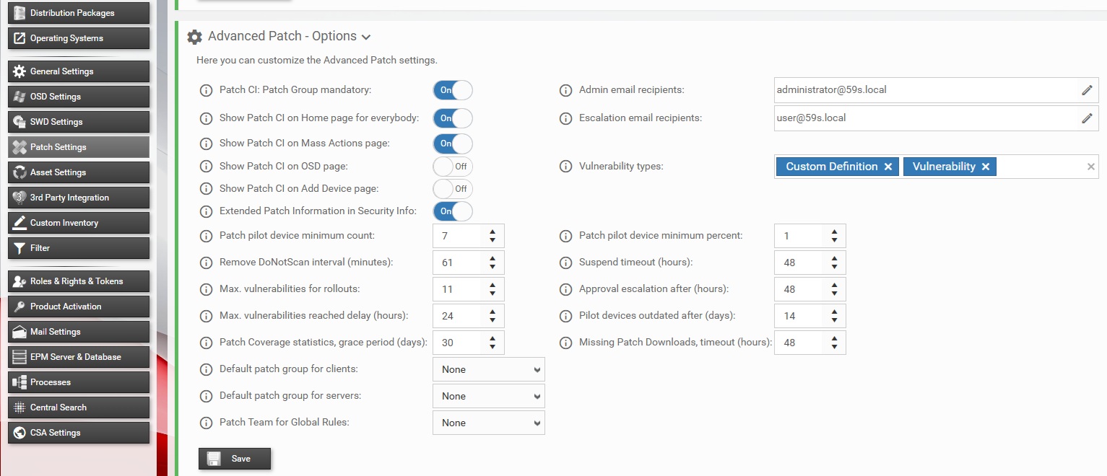Remove the Custom Definition tag
This screenshot has height=476, width=1107.
888,167
